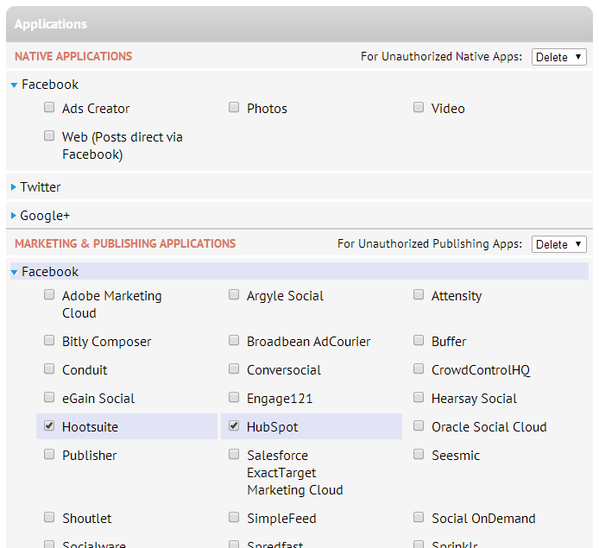Click the Ads Creator label
The height and width of the screenshot is (548, 599).
(x=96, y=109)
